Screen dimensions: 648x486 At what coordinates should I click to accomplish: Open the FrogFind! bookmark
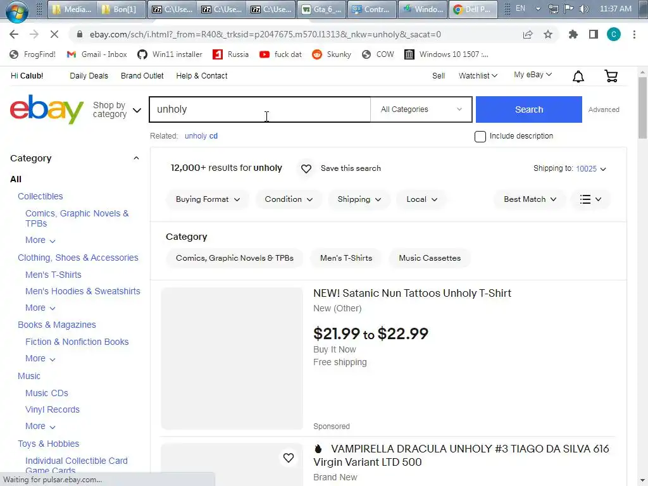[x=33, y=54]
